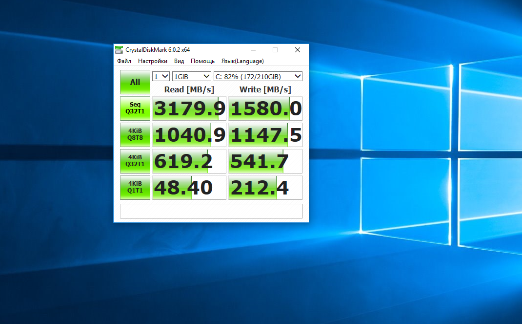Click the CrystalDiskMark app icon in title bar

[x=119, y=50]
